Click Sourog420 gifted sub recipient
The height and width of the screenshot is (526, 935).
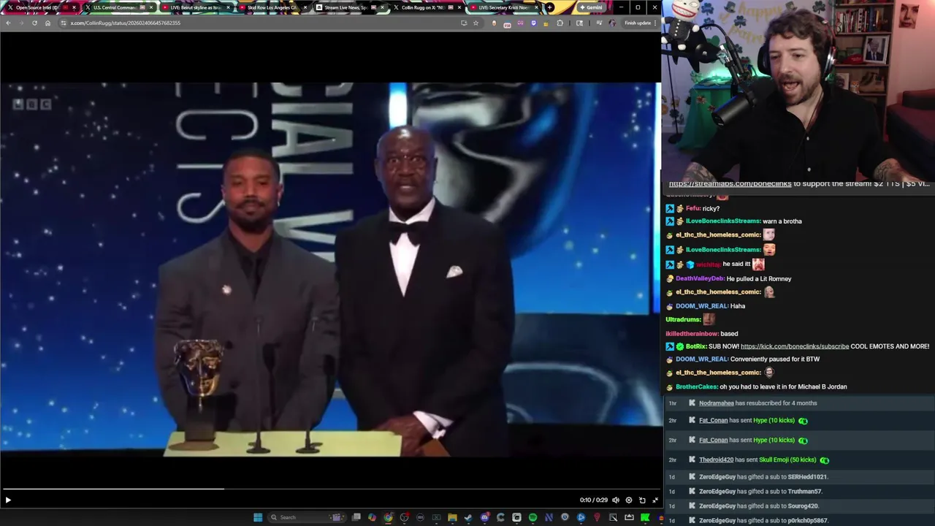coord(802,506)
